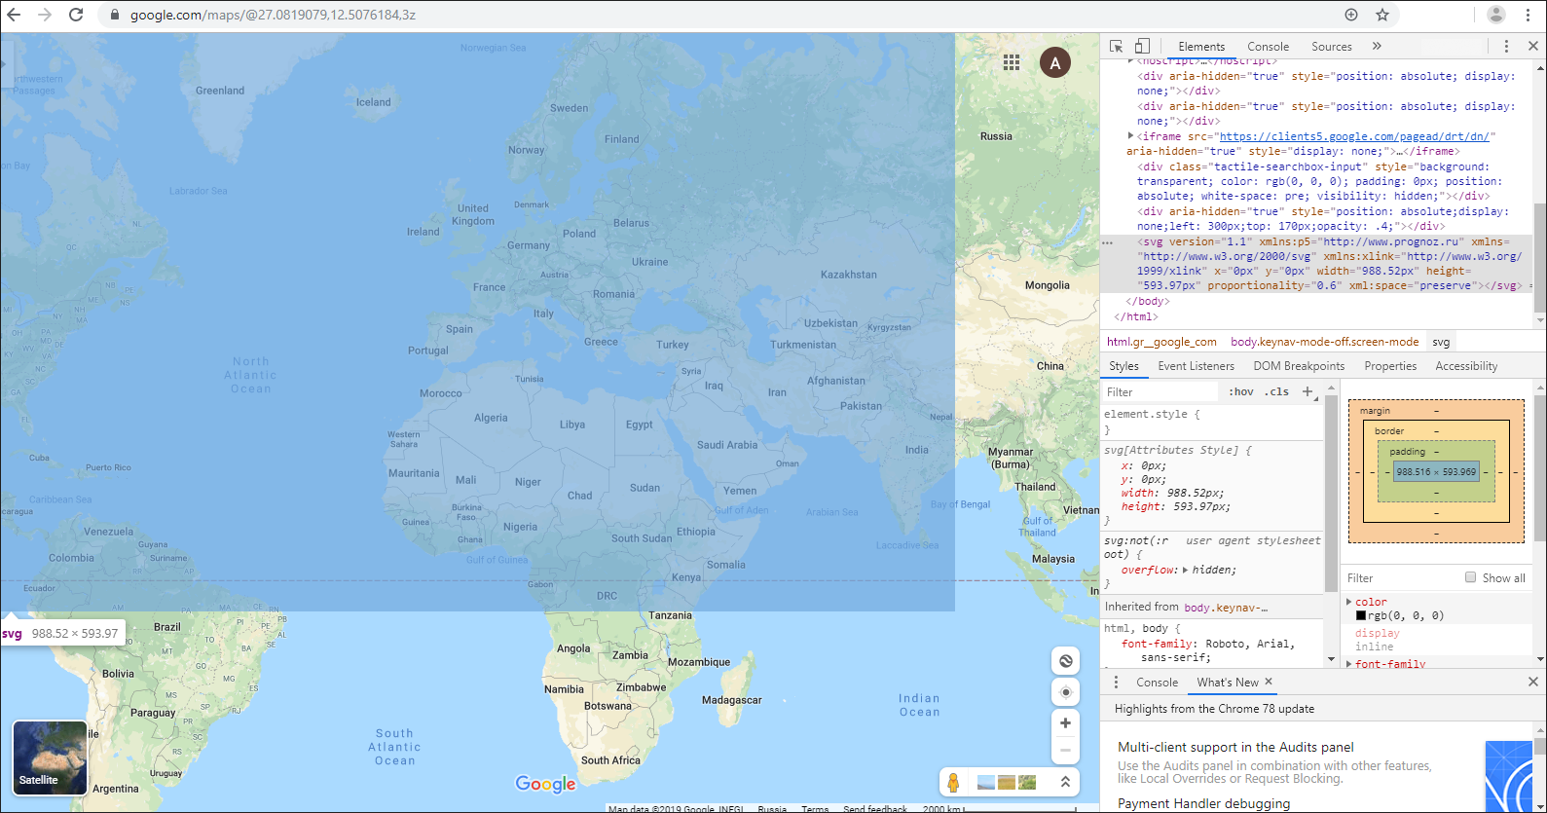Viewport: 1547px width, 813px height.
Task: Click the body.keynav inherited-from link
Action: tap(1226, 608)
